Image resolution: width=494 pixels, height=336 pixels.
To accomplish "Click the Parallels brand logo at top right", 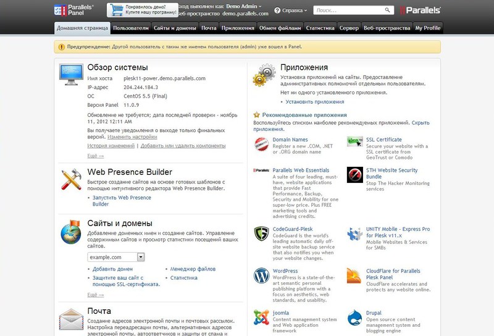I will point(421,10).
